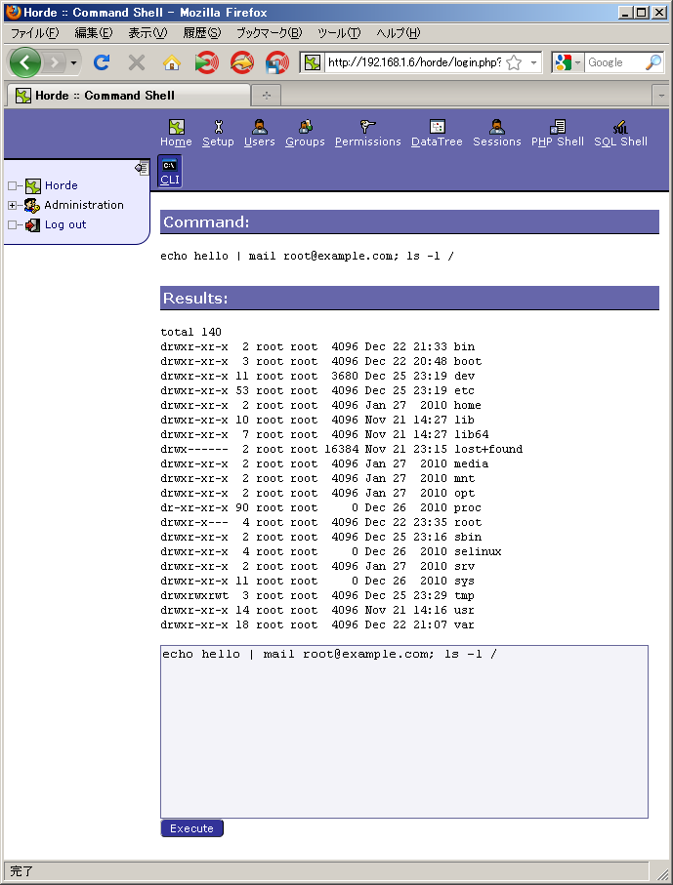Open the Groups administration icon

(x=305, y=128)
